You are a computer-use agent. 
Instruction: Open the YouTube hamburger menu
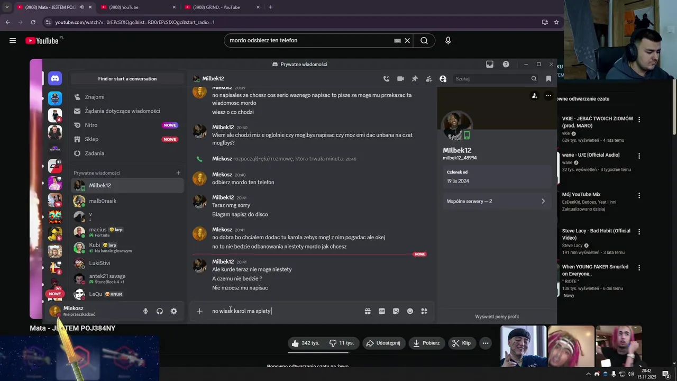point(13,41)
